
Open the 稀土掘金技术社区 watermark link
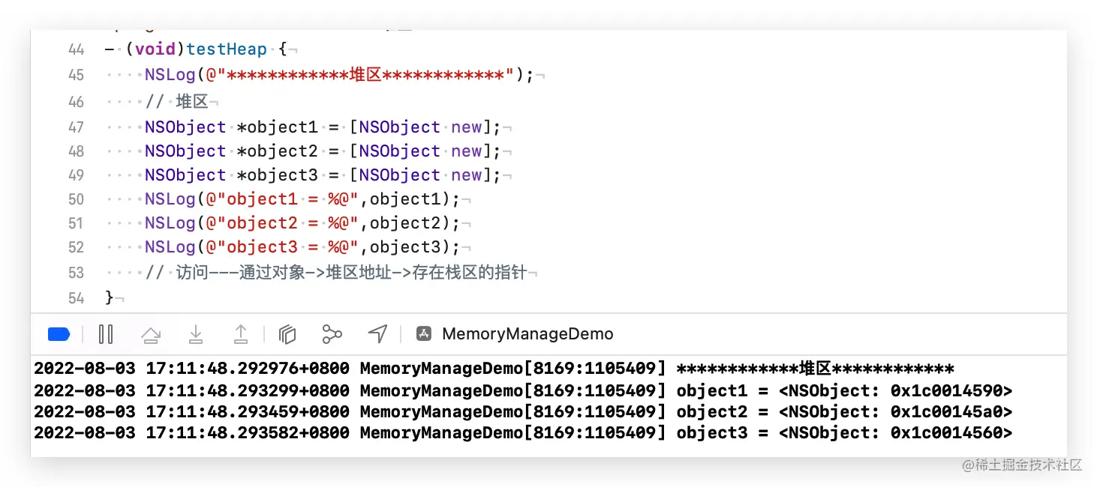1023,465
